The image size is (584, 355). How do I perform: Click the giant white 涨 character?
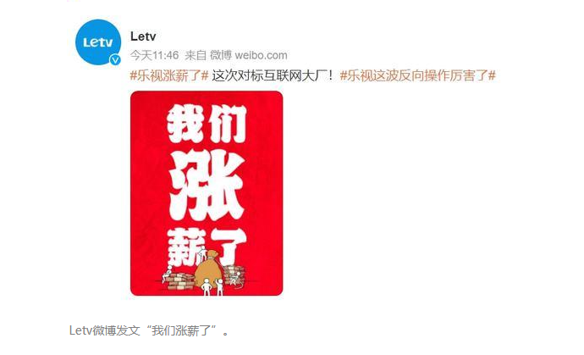click(x=207, y=186)
